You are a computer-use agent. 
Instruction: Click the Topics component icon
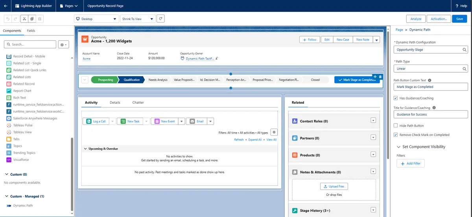(9, 146)
